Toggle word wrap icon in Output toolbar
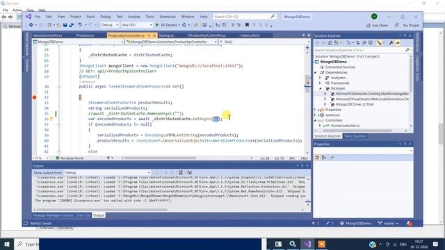The height and width of the screenshot is (250, 445). pos(189,172)
